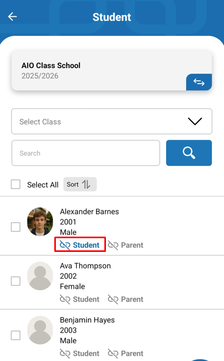The height and width of the screenshot is (361, 224).
Task: Expand the class list using chevron arrow
Action: click(x=195, y=121)
